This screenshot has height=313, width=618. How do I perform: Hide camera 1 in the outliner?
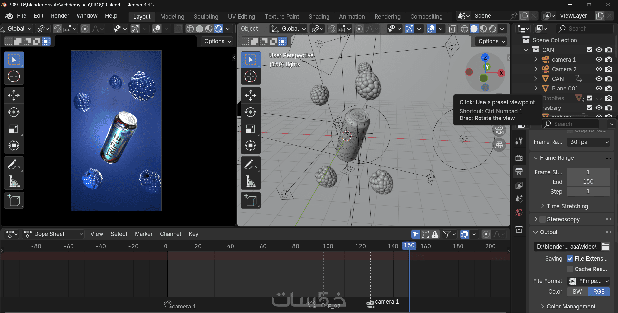pyautogui.click(x=599, y=60)
